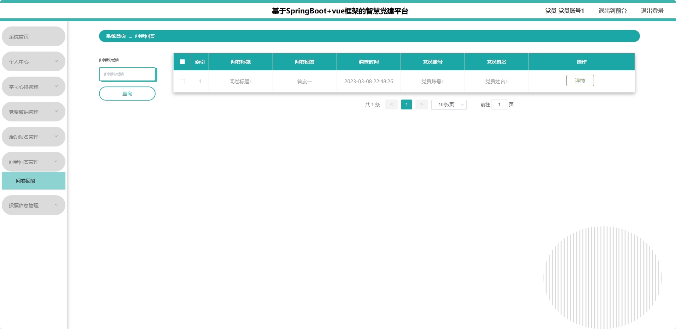Click the 问卷回答 breadcrumb item

point(145,36)
